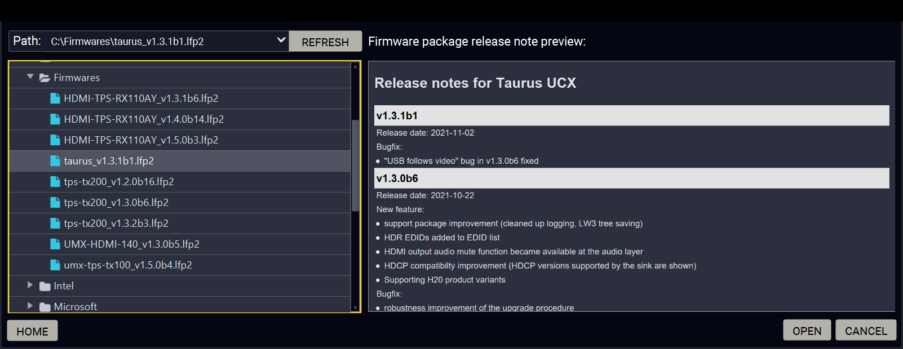
Task: Select HDMI-TPS-RX110AY_v1.5.0b3.lfp2 in the file list
Action: point(141,140)
